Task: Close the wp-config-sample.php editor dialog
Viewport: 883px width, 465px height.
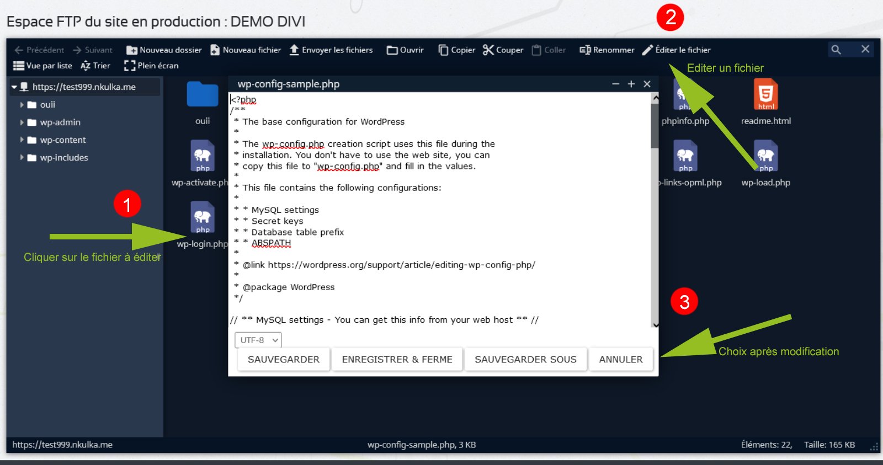Action: (x=647, y=84)
